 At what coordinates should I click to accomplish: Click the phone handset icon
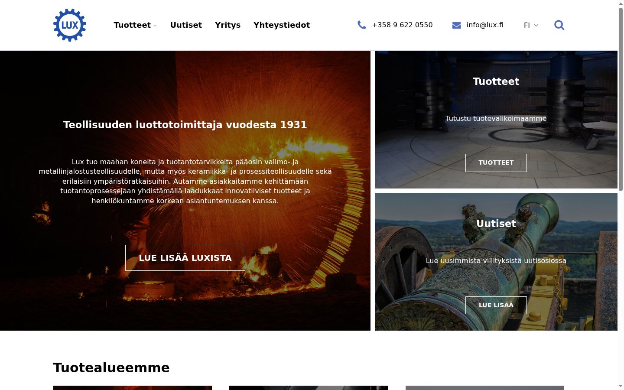click(x=362, y=25)
